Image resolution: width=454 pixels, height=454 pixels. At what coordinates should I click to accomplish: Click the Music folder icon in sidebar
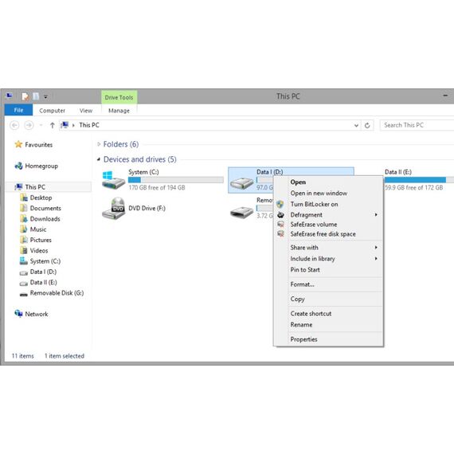pos(24,229)
